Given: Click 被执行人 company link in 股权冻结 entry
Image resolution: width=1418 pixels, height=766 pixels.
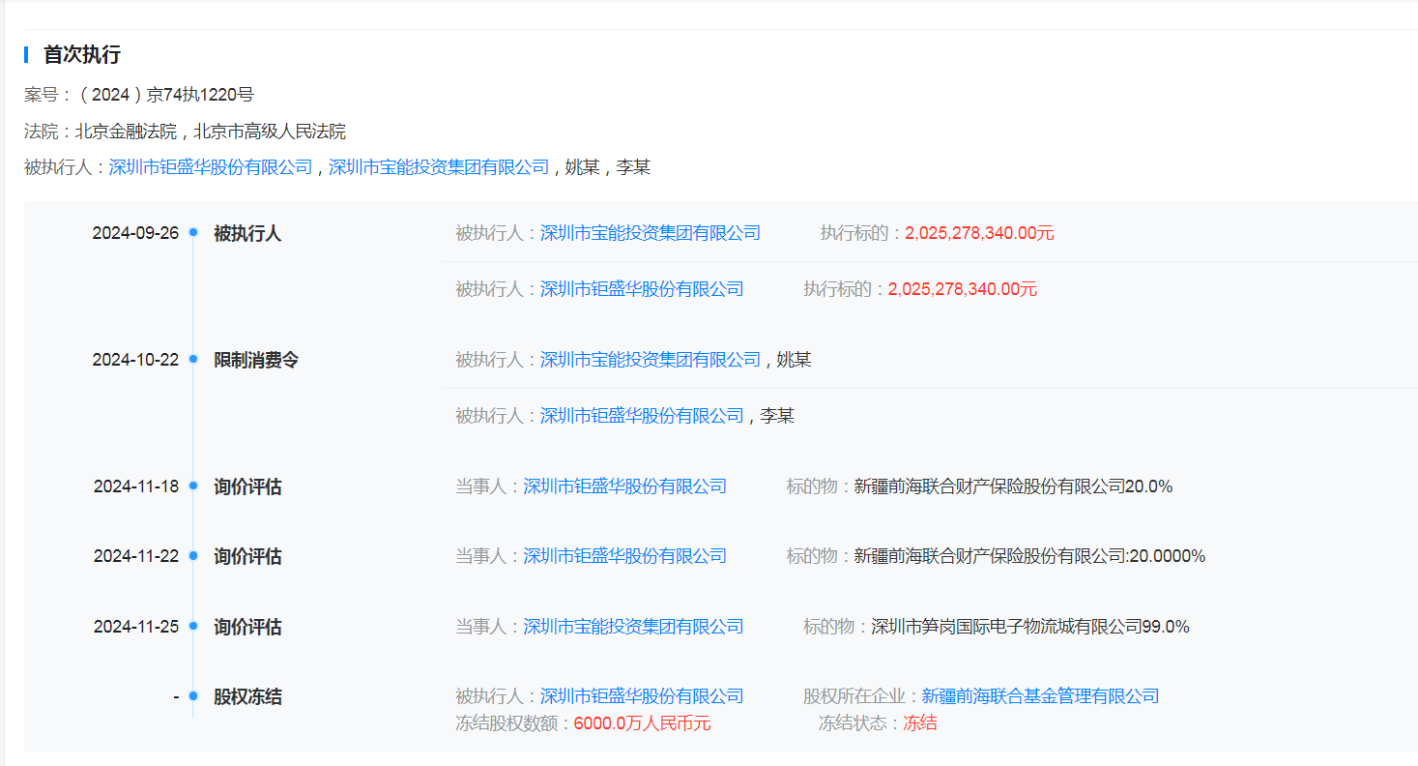Looking at the screenshot, I should (642, 696).
